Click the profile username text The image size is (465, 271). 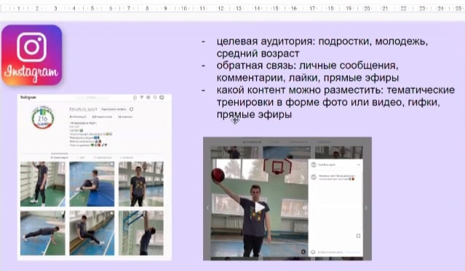(84, 109)
